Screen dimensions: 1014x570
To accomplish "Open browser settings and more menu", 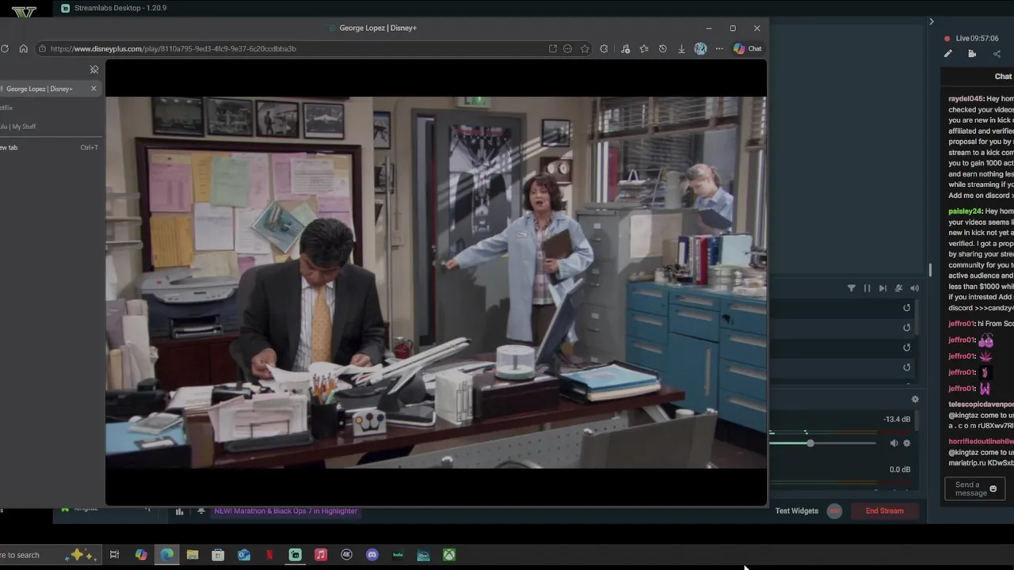I will (x=719, y=48).
